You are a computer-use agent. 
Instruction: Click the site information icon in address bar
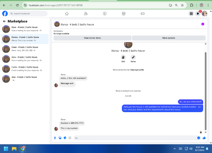(25, 5)
